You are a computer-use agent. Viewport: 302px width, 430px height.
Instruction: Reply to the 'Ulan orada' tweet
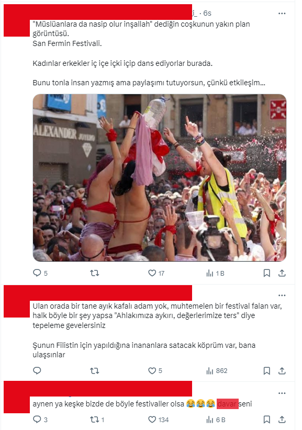point(37,371)
